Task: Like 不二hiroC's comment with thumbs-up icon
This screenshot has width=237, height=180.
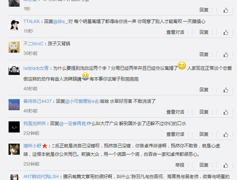Action: coord(226,54)
